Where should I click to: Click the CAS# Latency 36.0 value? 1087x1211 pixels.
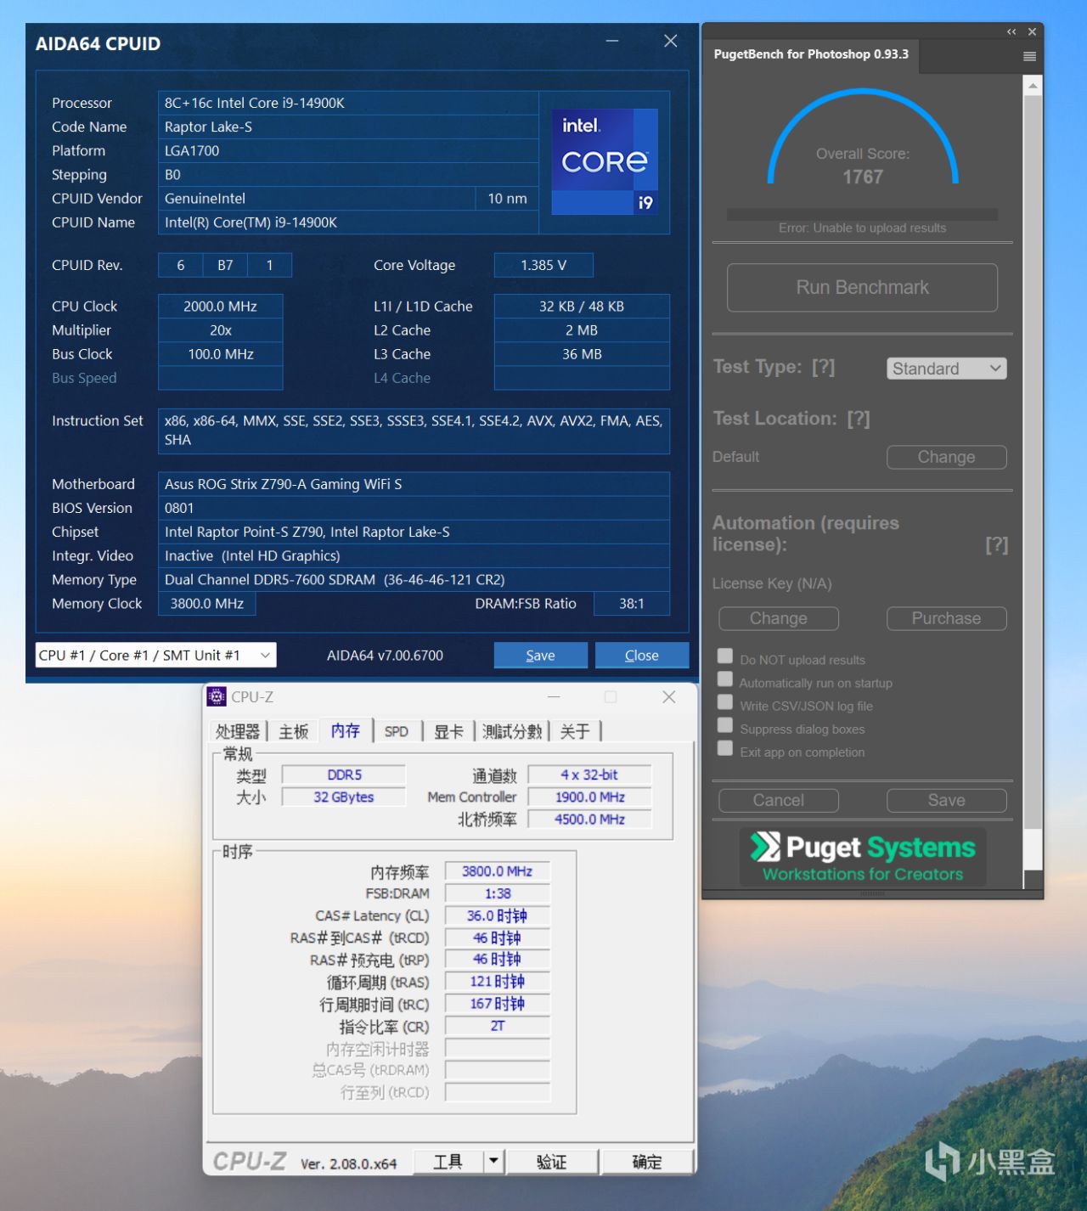click(498, 915)
